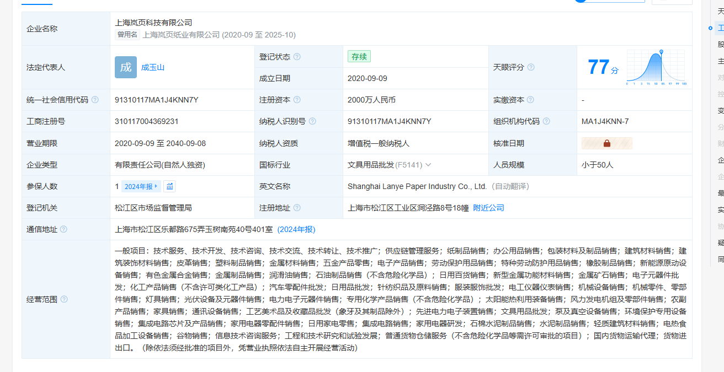Click help icon beside 纳税人识别号
The width and height of the screenshot is (724, 372).
click(x=312, y=121)
